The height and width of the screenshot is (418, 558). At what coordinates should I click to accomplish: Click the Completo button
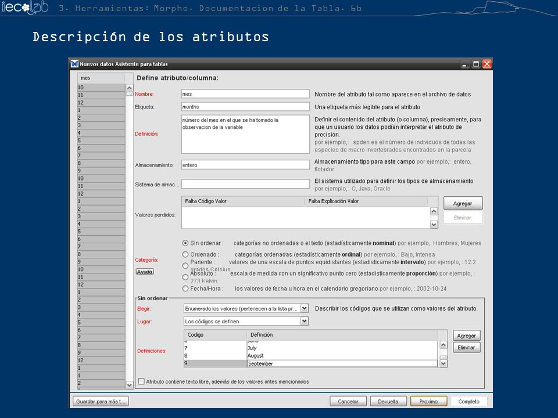click(468, 401)
